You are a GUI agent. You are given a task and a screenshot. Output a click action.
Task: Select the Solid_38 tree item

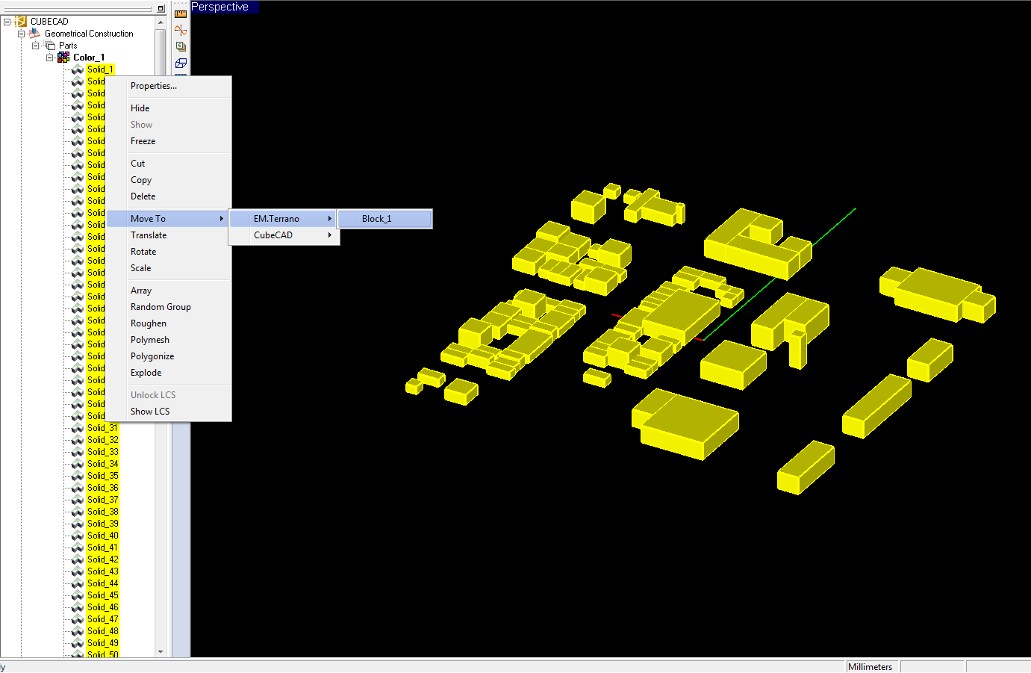point(102,512)
